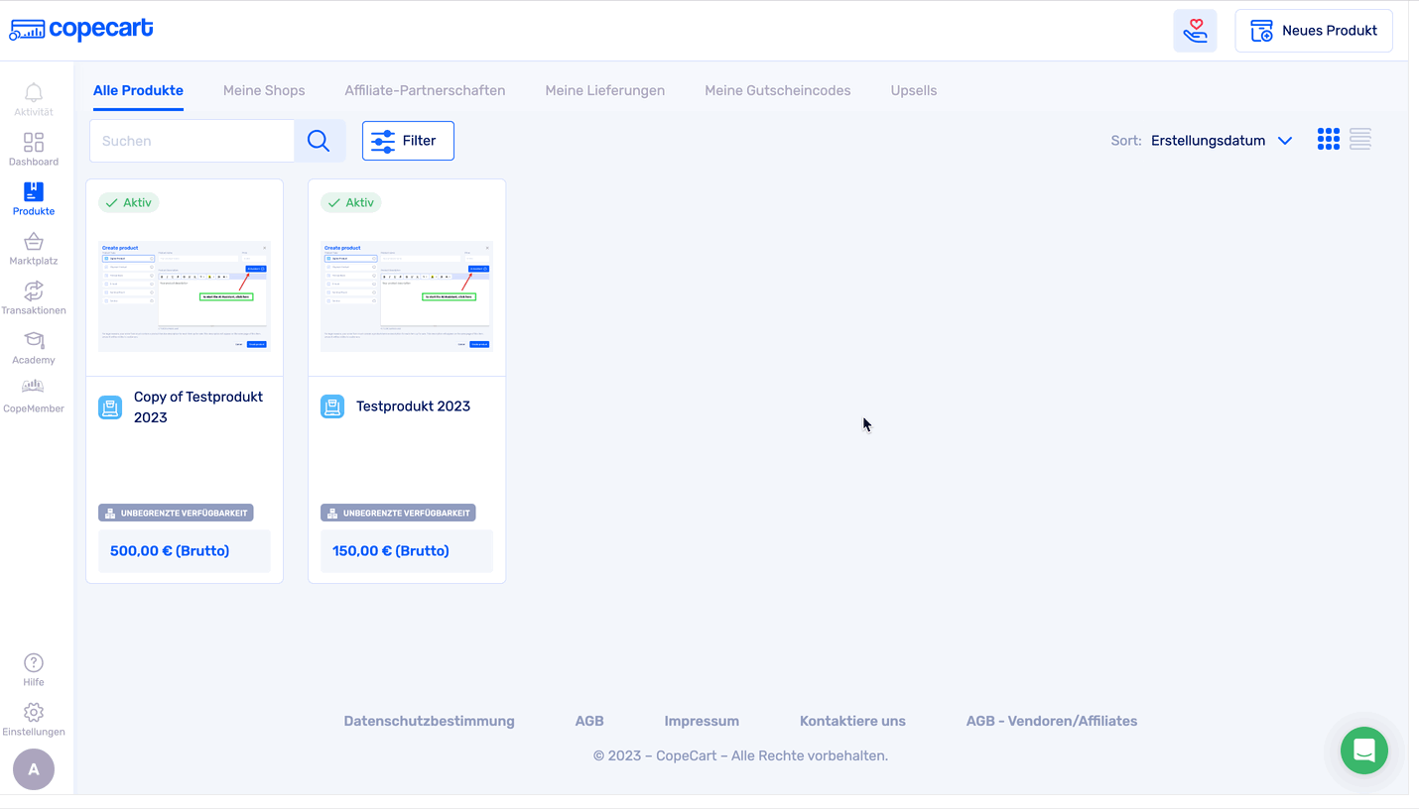This screenshot has width=1419, height=809.
Task: Open the Academy graduation cap icon
Action: [34, 342]
